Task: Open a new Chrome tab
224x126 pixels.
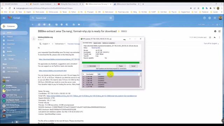Action: pos(143,4)
